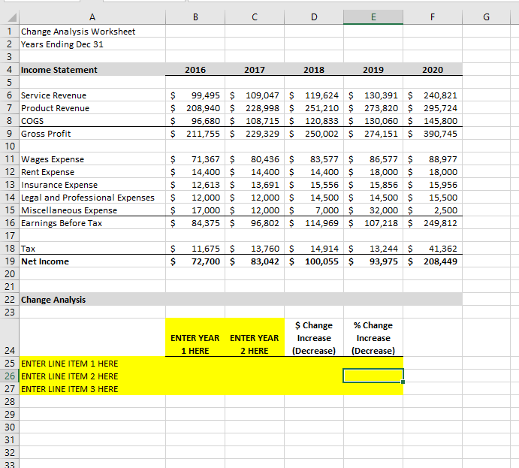This screenshot has width=519, height=468.
Task: Select row 26 header
Action: click(x=9, y=376)
